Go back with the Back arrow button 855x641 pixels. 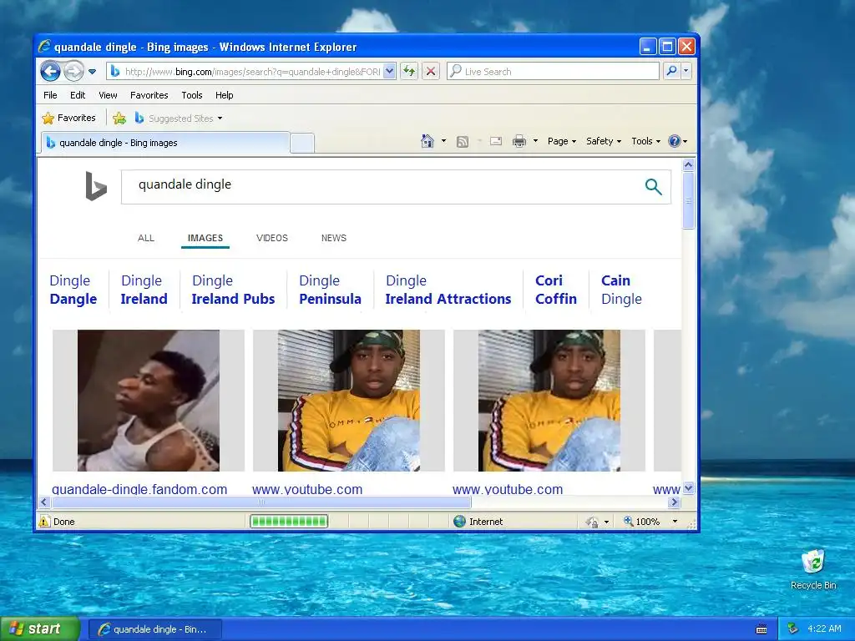pyautogui.click(x=50, y=72)
